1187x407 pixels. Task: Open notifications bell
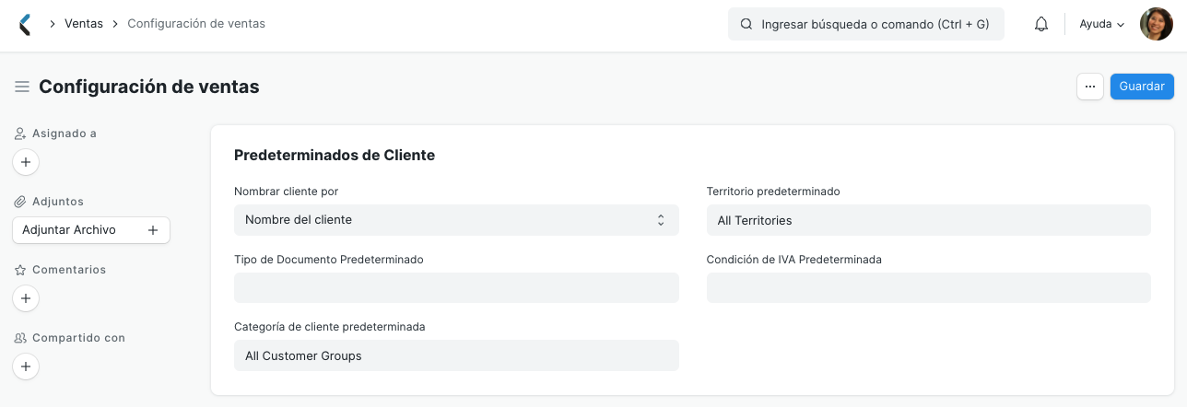pos(1041,25)
